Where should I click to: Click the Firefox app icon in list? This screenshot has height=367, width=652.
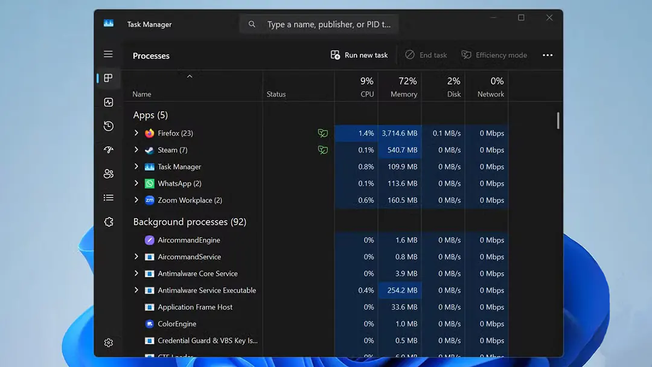tap(150, 133)
